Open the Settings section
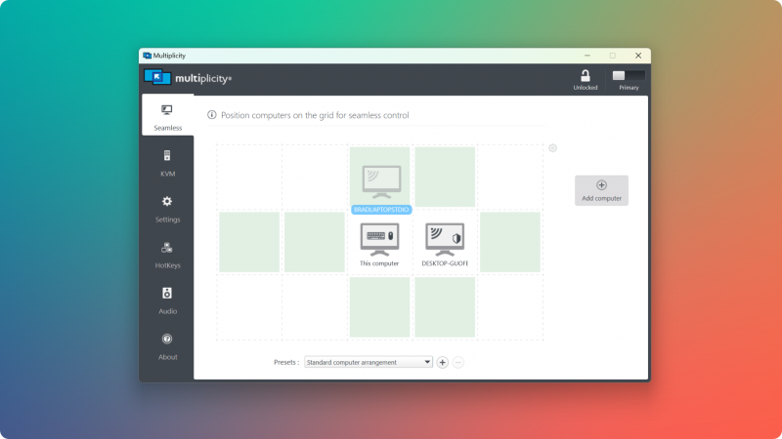This screenshot has width=782, height=439. [x=167, y=209]
